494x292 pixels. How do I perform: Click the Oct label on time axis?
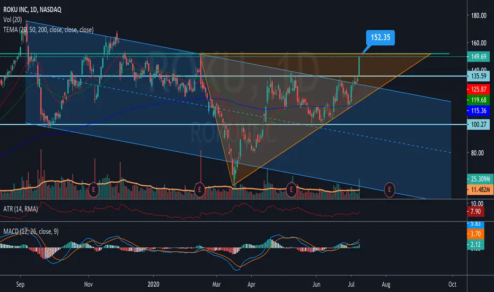453,285
